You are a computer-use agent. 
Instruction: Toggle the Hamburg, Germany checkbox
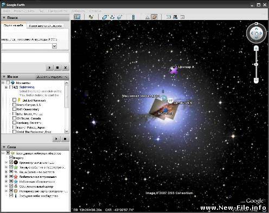pyautogui.click(x=14, y=123)
